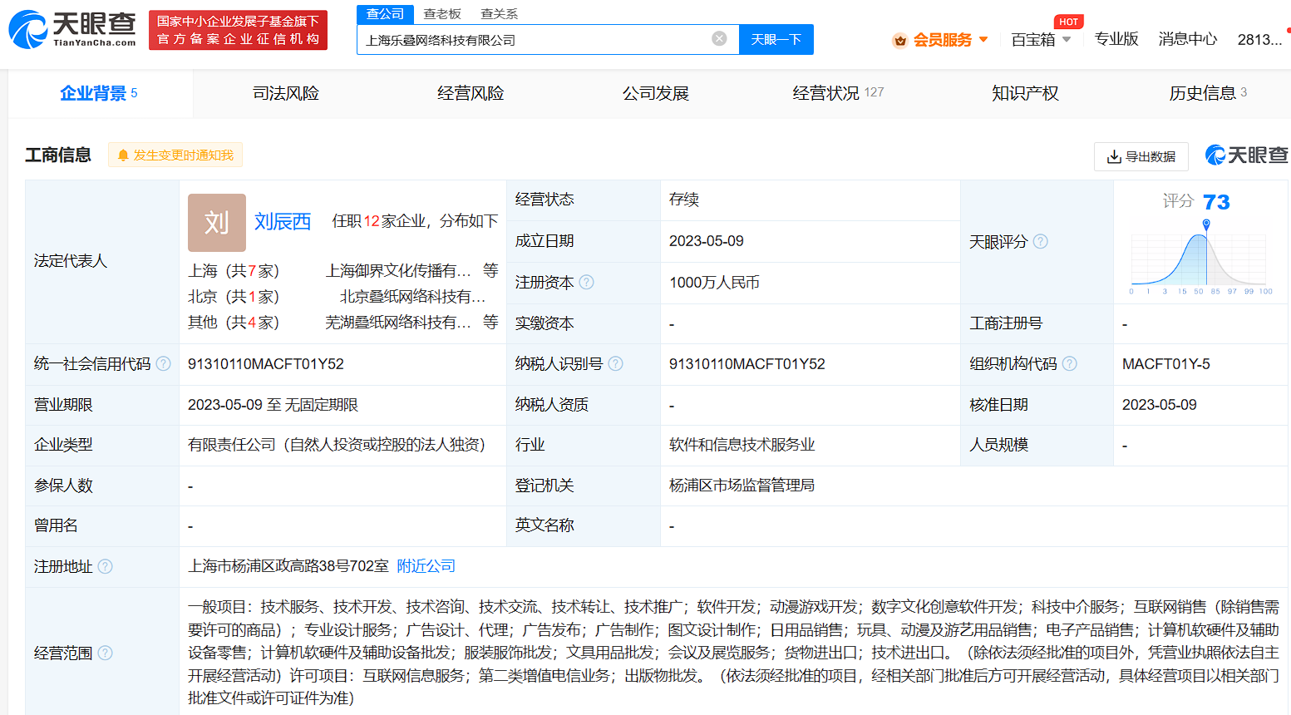Open the 专业版 link
This screenshot has height=715, width=1291.
click(1116, 39)
